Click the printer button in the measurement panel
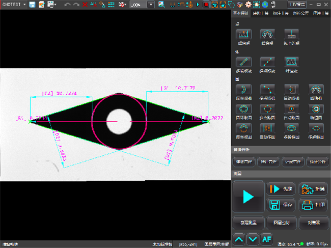The width and height of the screenshot is (331, 248). click(313, 205)
